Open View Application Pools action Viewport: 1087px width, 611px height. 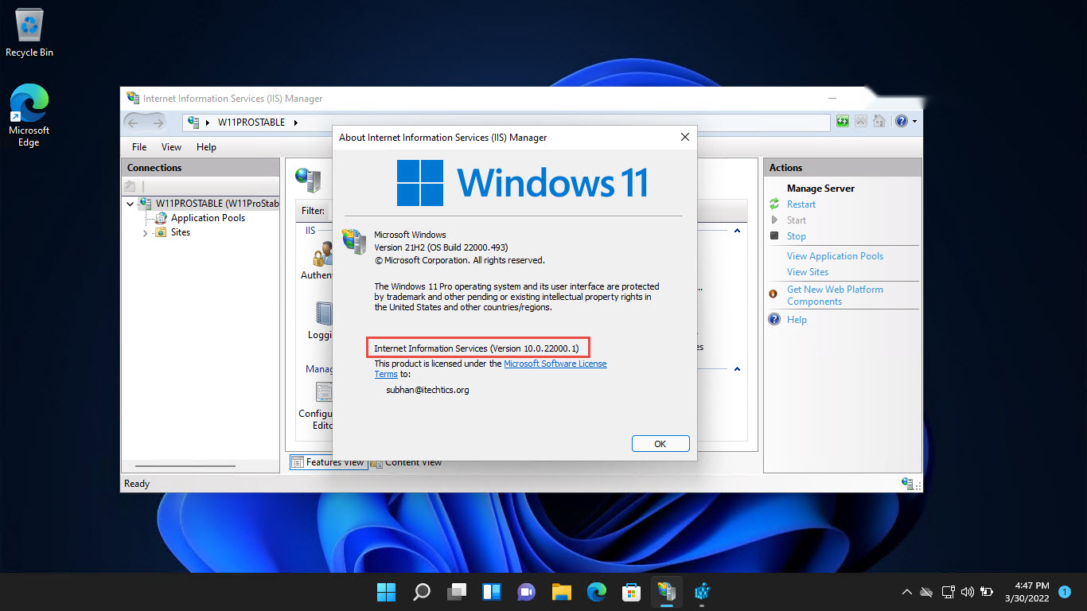835,256
